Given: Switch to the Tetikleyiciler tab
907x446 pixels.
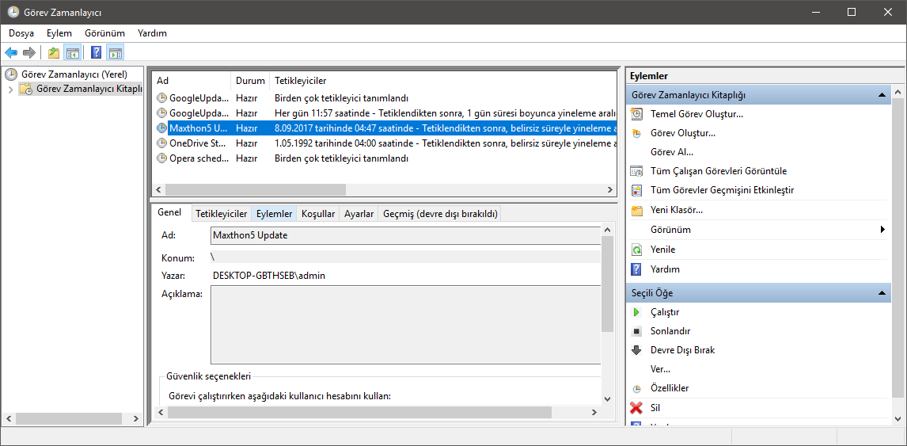Looking at the screenshot, I should [x=222, y=214].
